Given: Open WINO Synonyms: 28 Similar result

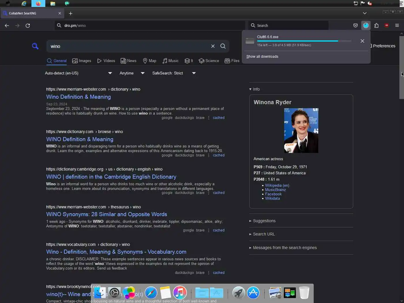Looking at the screenshot, I should (106, 214).
